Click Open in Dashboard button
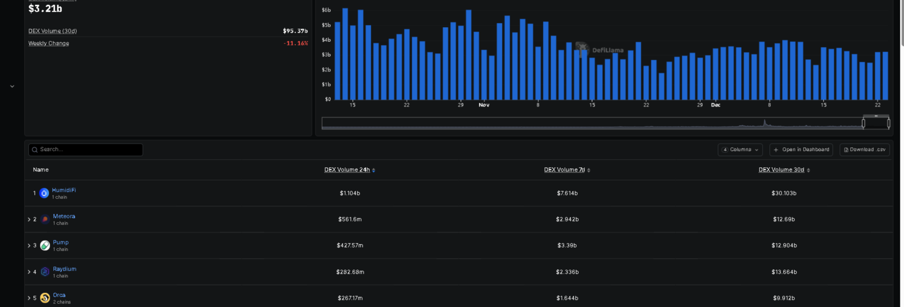 tap(801, 149)
